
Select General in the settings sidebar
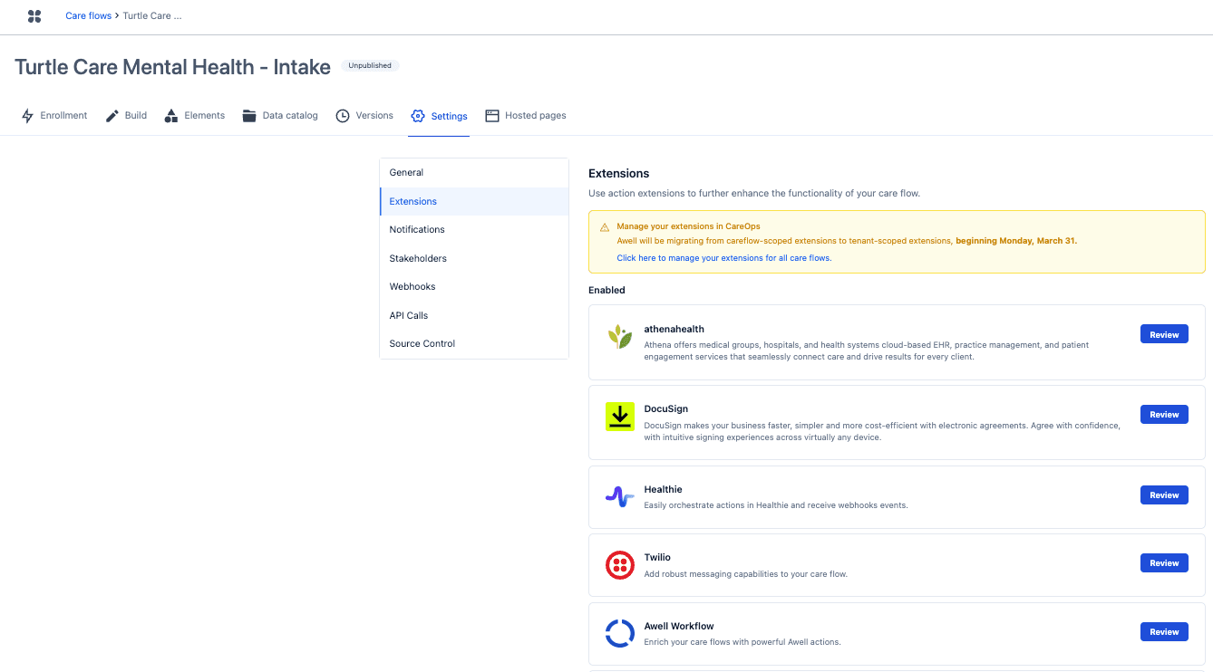(474, 173)
